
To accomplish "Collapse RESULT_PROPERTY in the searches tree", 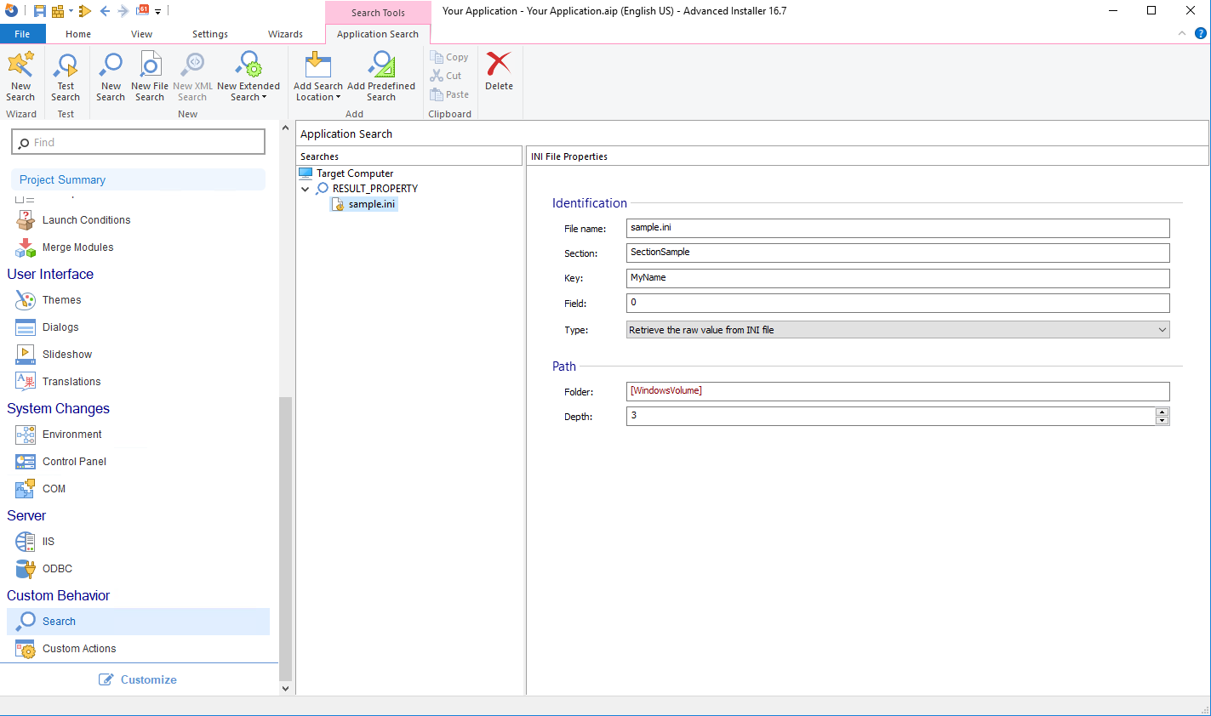I will pyautogui.click(x=305, y=188).
